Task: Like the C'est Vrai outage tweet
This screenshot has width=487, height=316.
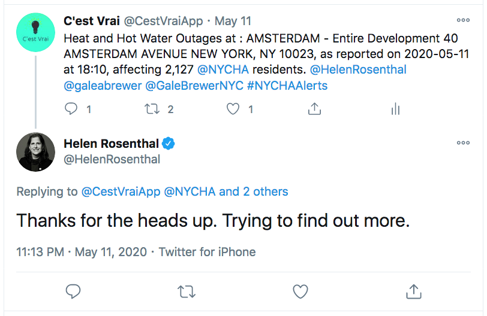Action: click(x=232, y=109)
